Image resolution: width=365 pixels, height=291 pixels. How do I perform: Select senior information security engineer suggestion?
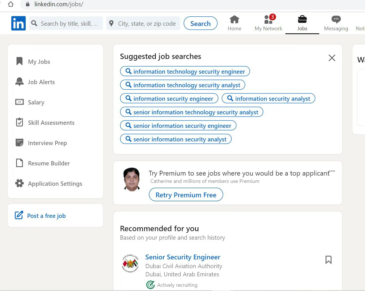(x=178, y=126)
